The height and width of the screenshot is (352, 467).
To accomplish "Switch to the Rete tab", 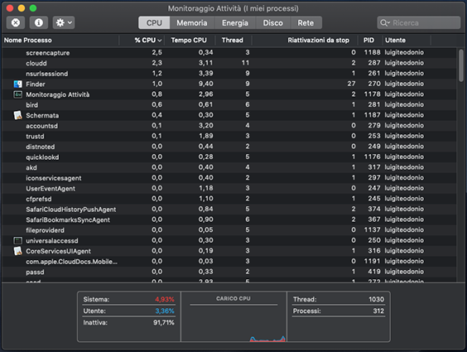I will point(306,23).
